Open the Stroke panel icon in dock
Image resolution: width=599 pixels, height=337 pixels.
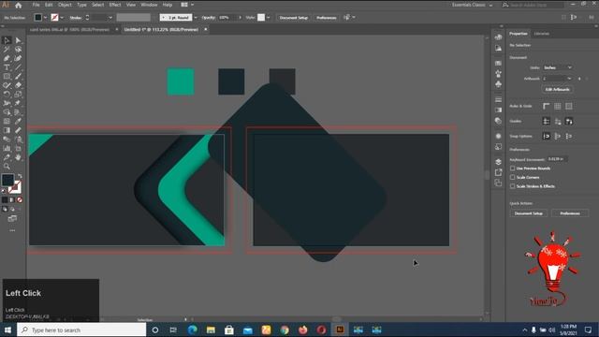[498, 100]
